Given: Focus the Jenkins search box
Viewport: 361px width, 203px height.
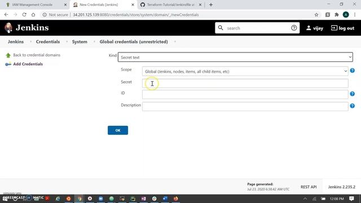Looking at the screenshot, I should coord(257,28).
